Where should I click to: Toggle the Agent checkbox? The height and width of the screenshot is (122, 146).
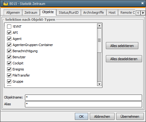click(x=9, y=39)
